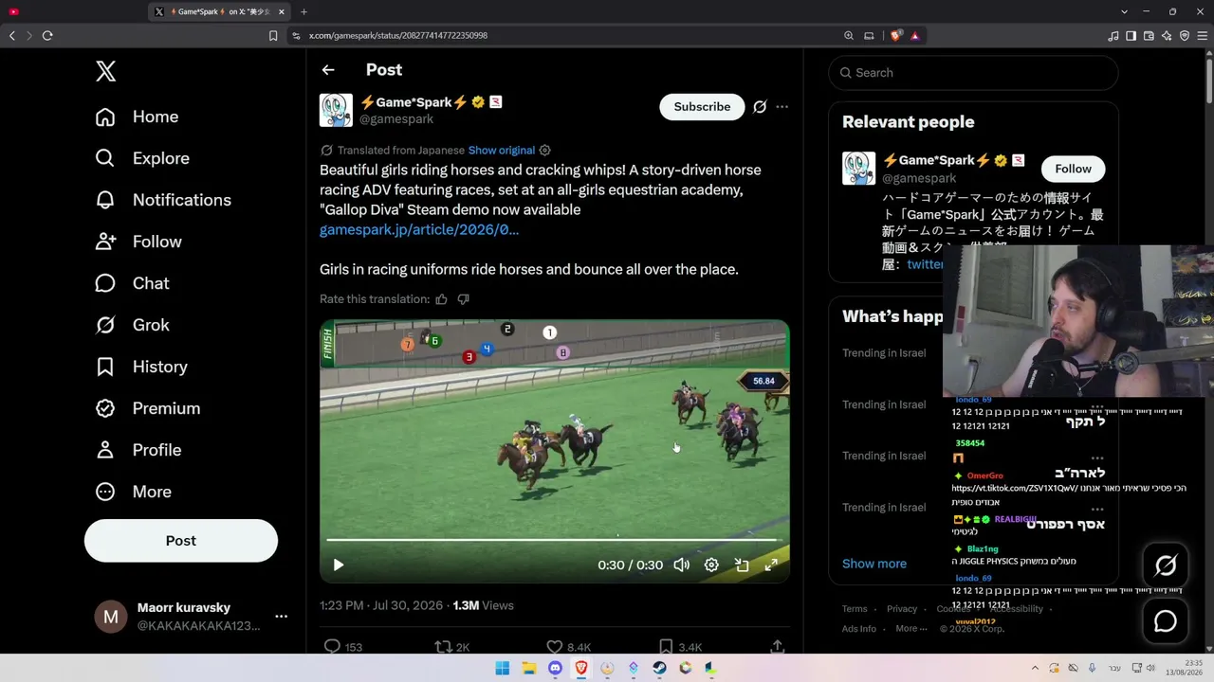
Task: Enter video fullscreen mode
Action: [x=772, y=565]
